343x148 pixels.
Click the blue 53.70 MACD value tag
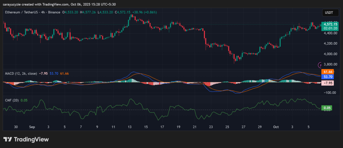[x=328, y=77]
